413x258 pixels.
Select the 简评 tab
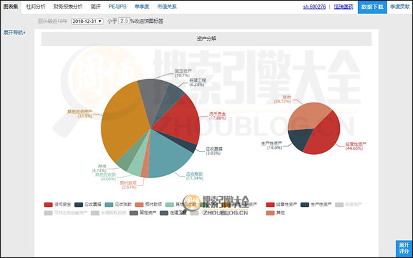(x=96, y=6)
